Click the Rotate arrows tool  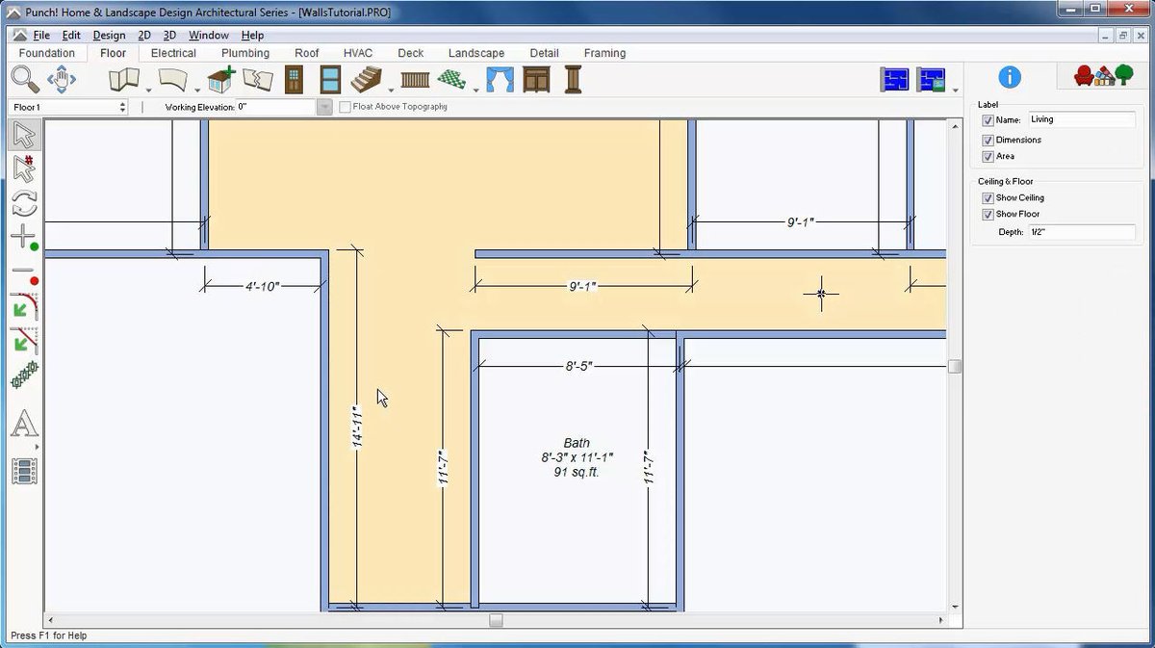tap(24, 203)
